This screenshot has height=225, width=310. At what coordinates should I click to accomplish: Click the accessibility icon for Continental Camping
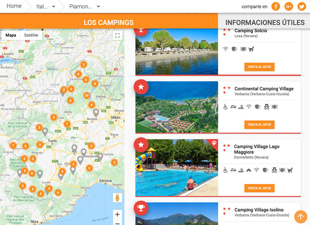point(225,107)
